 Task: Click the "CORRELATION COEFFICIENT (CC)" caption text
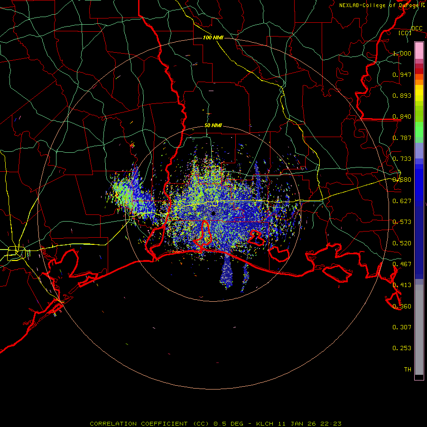pyautogui.click(x=149, y=424)
